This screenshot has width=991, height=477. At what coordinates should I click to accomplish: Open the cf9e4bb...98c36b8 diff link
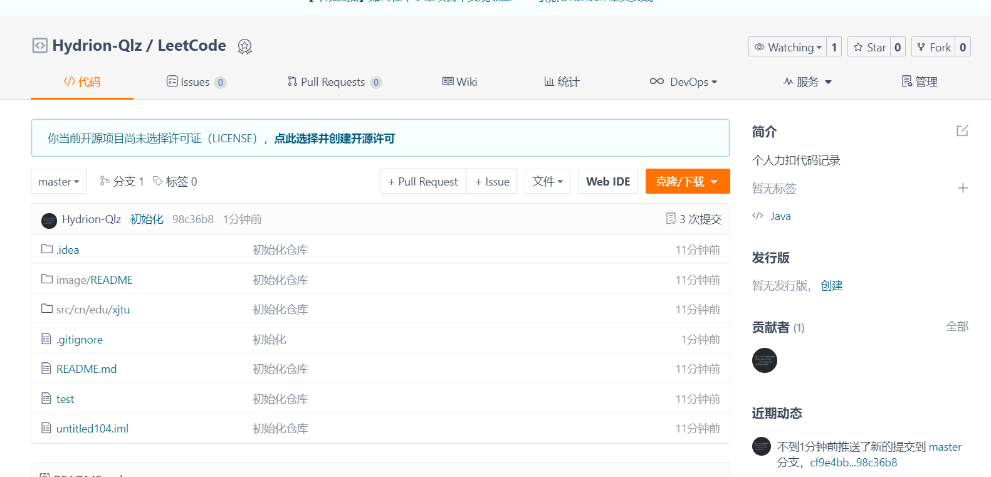coord(854,463)
